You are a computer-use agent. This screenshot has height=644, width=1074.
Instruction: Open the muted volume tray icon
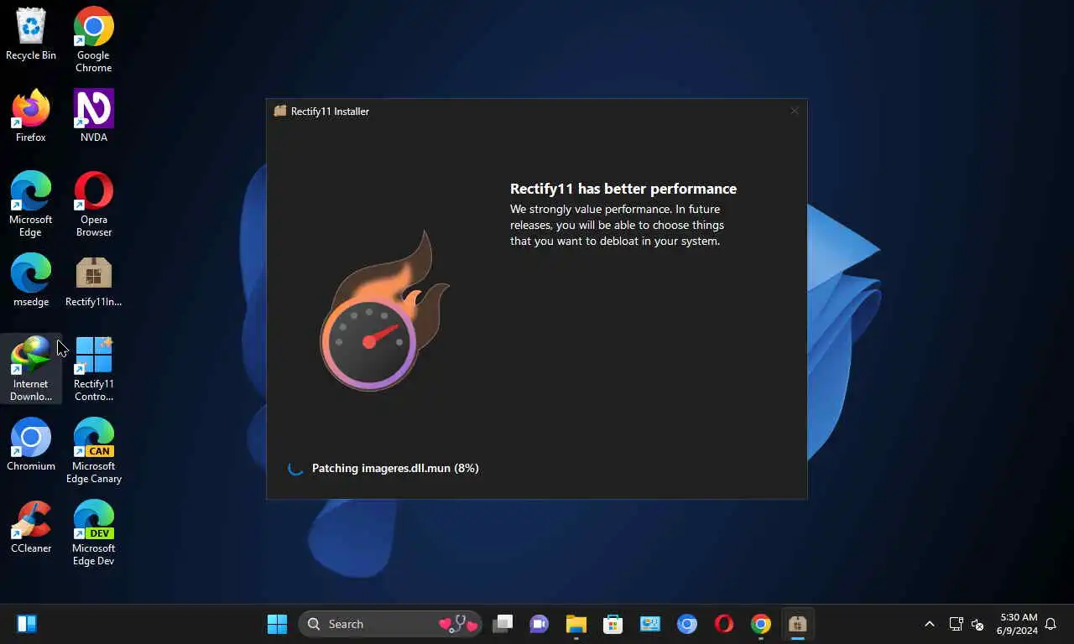point(978,624)
